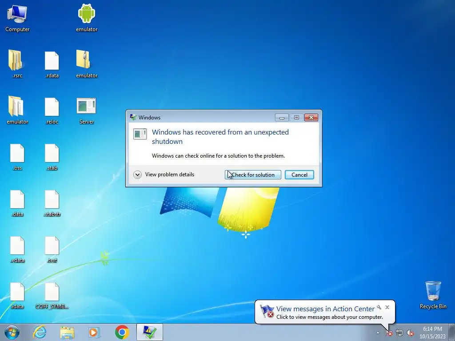Click the Windows dialog title icon
Viewport: 455px width, 341px height.
[x=133, y=117]
